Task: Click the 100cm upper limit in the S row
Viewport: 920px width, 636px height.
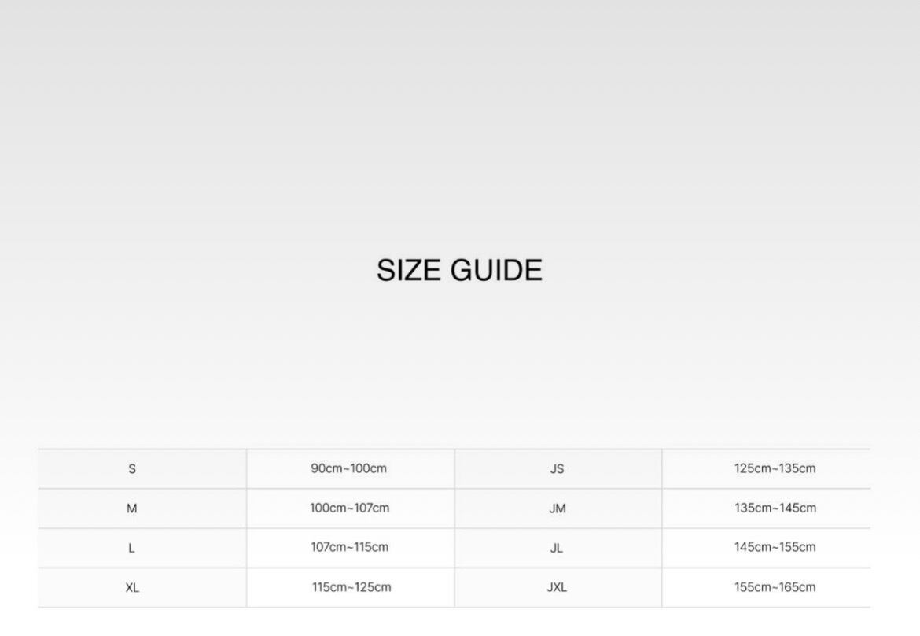Action: pyautogui.click(x=369, y=469)
